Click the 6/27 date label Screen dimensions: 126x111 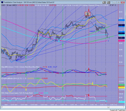[16, 105]
